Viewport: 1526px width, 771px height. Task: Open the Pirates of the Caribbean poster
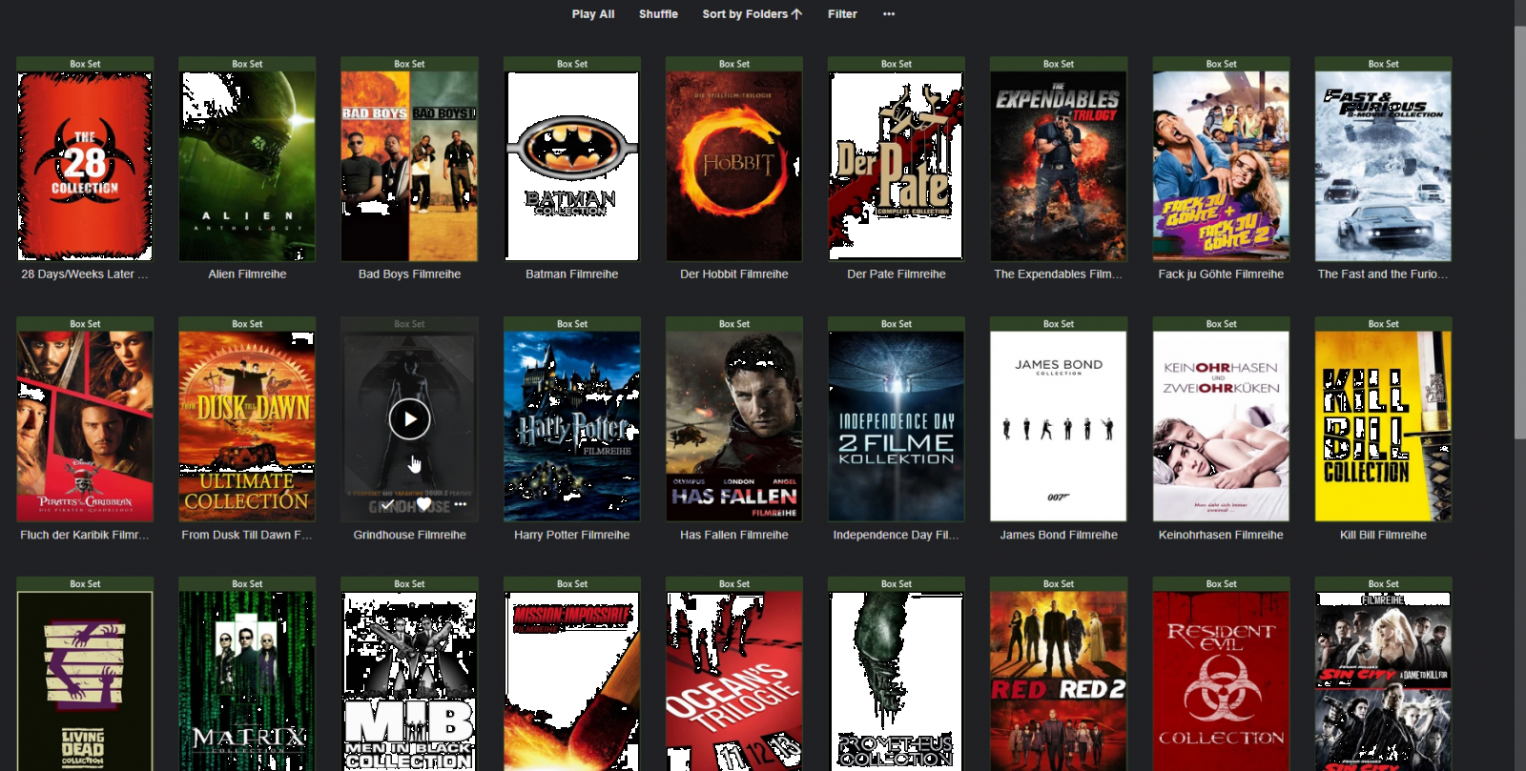coord(85,426)
